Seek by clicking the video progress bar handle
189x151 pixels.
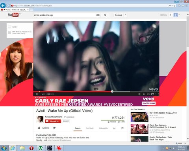click(112, 92)
